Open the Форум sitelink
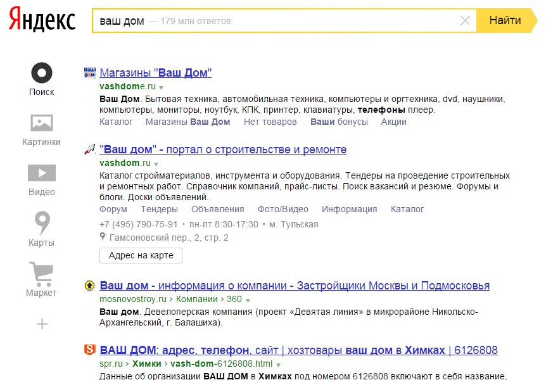Screen dimensions: 546x380 pos(113,209)
